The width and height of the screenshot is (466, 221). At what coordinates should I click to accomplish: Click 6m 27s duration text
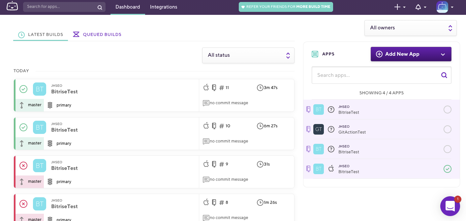pos(271,126)
